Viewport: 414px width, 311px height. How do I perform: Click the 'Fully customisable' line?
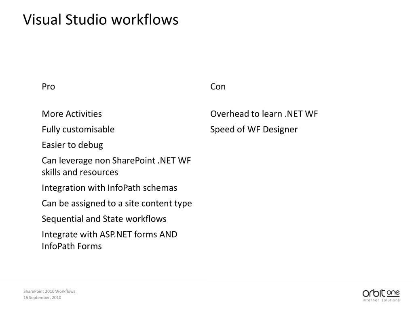click(x=78, y=129)
